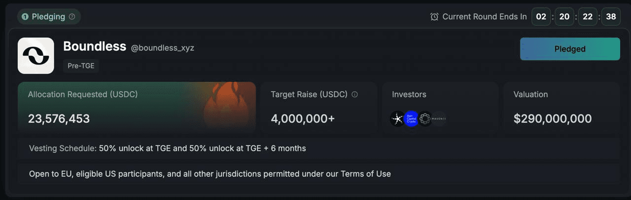Click the Target Raise info icon
The height and width of the screenshot is (200, 631).
354,94
